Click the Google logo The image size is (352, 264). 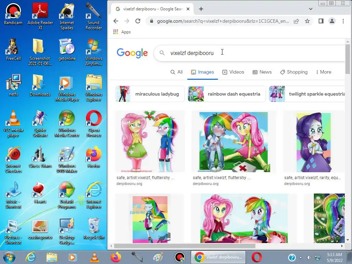click(132, 53)
